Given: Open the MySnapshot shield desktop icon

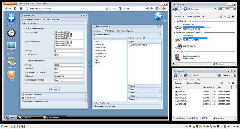Looking at the screenshot, I should (x=11, y=75).
